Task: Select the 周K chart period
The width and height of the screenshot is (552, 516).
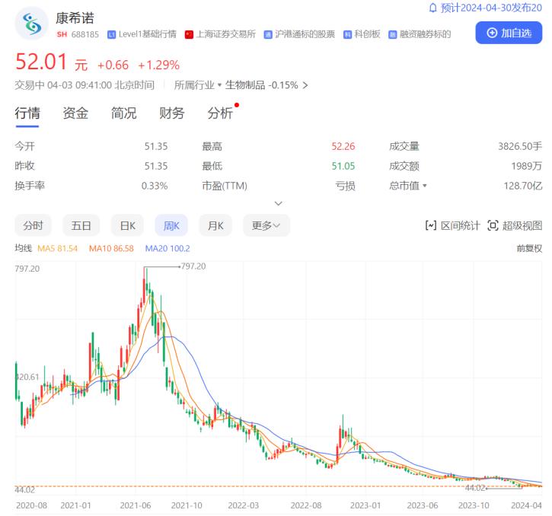Action: tap(171, 225)
